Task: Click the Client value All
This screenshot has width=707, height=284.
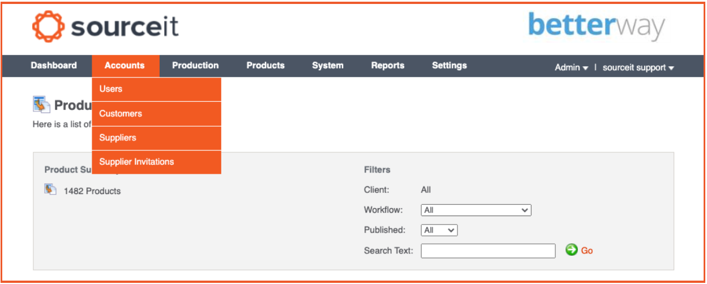Action: (426, 190)
